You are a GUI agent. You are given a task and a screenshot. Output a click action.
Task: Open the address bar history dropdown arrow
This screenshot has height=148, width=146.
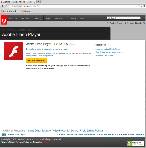(x=141, y=6)
